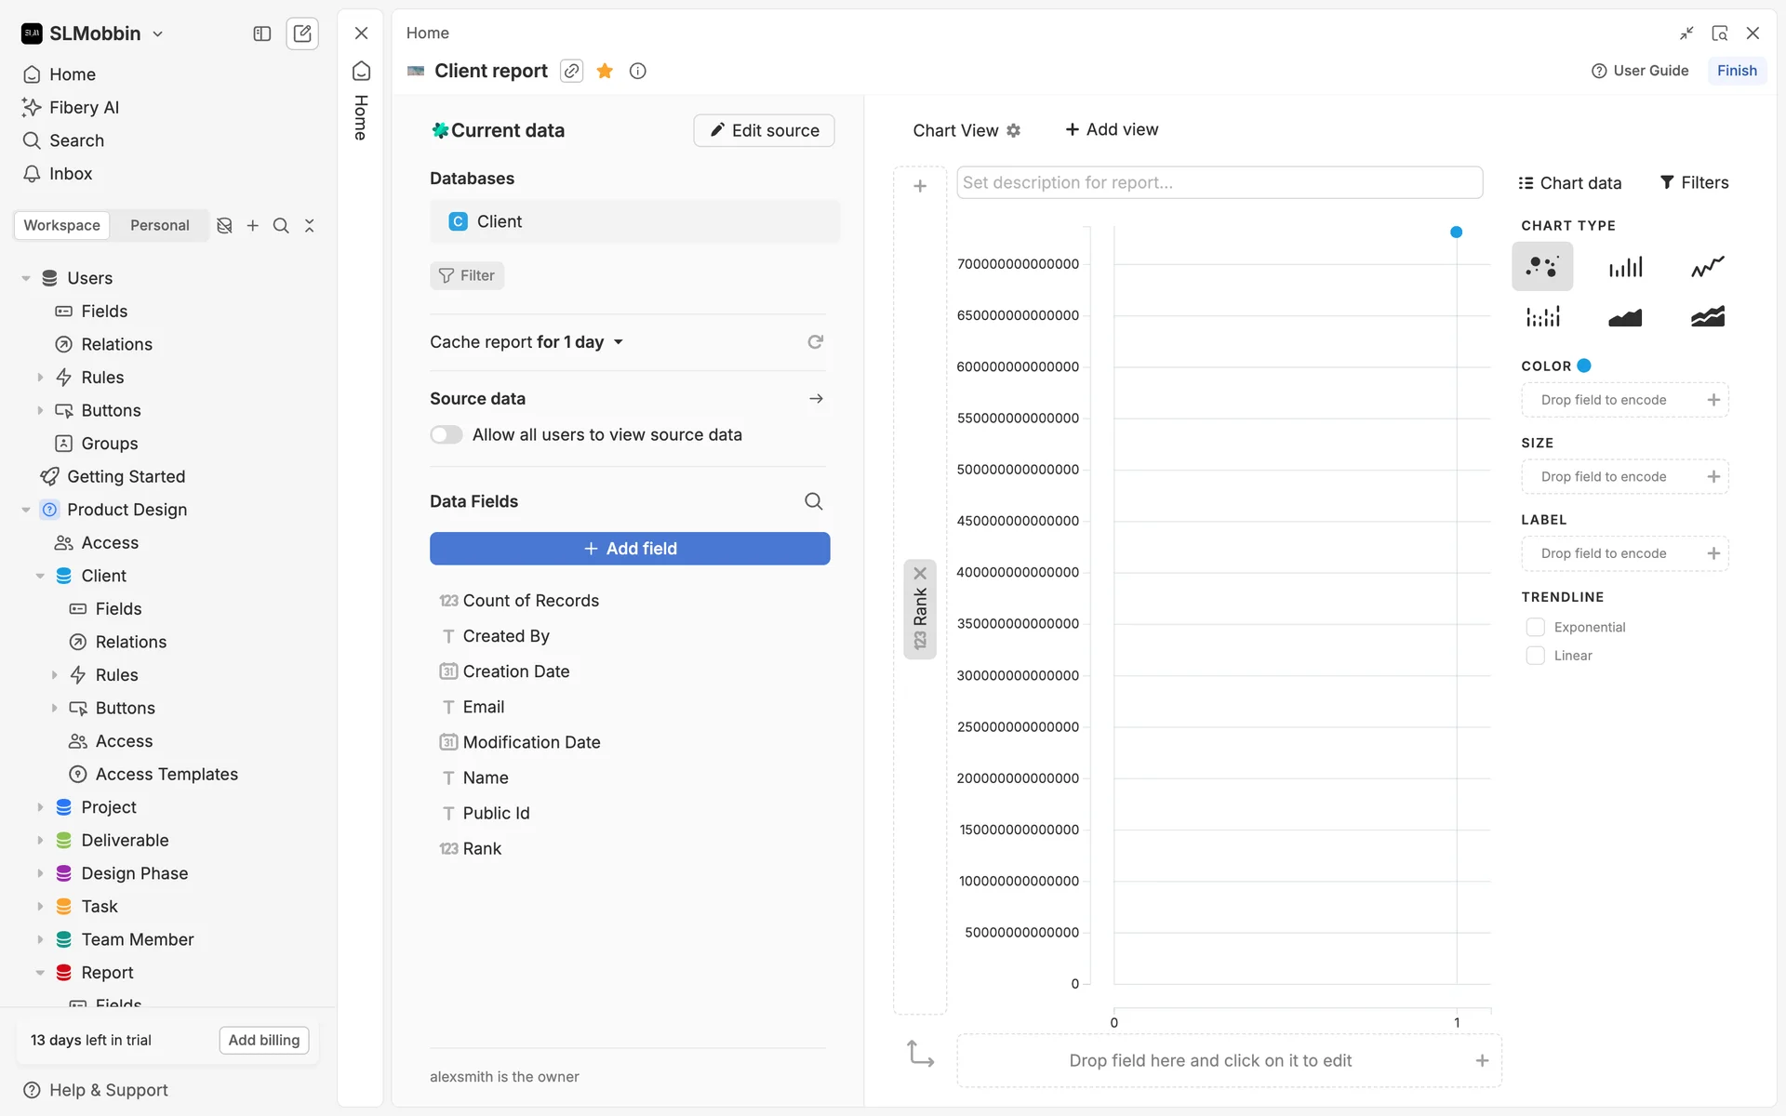
Task: Select the stacked area chart icon
Action: (x=1707, y=317)
